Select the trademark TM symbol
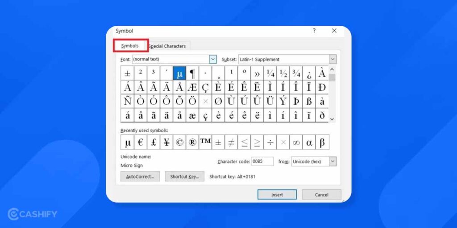 (x=205, y=142)
